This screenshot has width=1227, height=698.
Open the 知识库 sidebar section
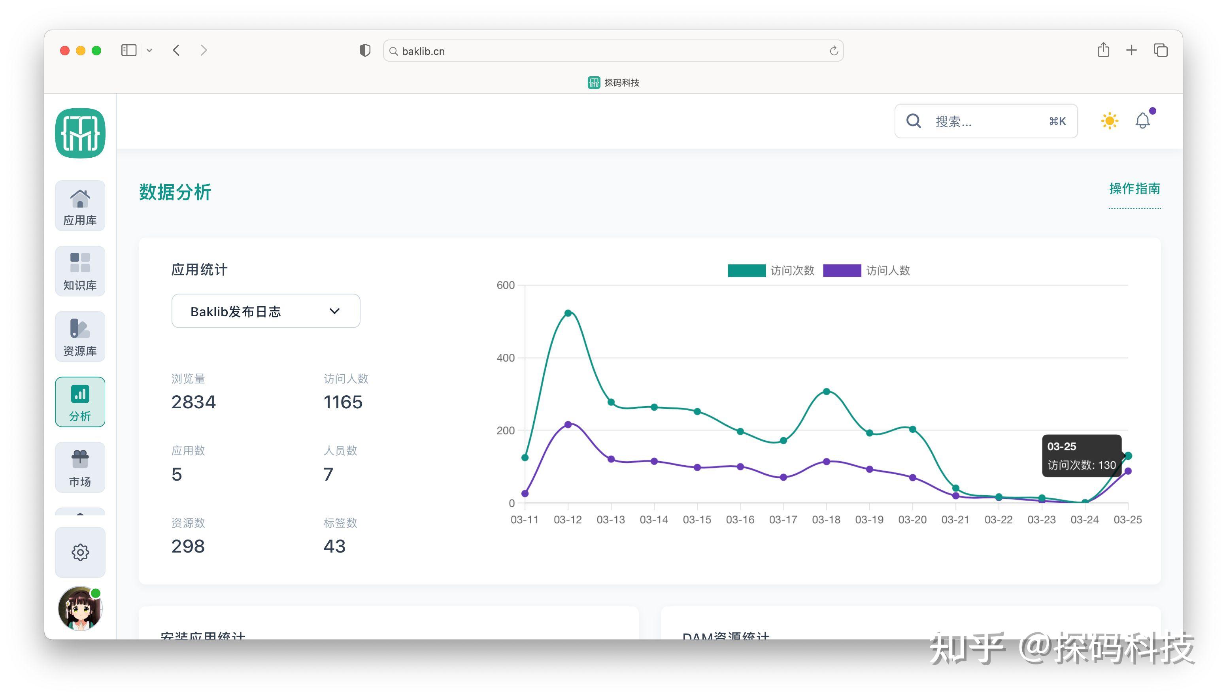coord(80,272)
